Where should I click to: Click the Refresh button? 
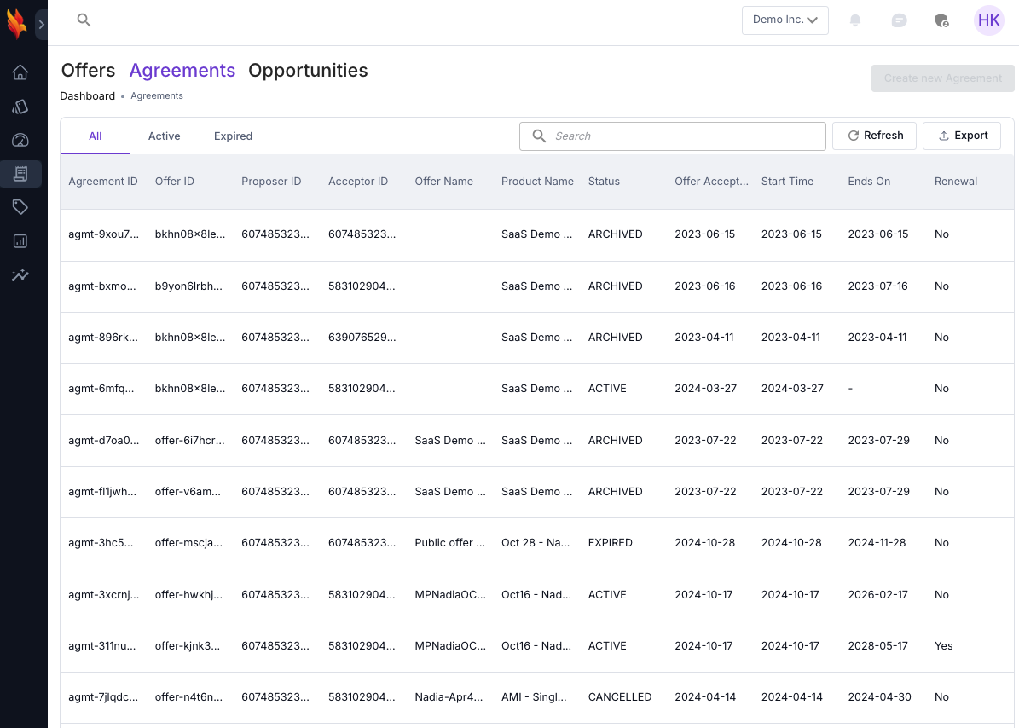(874, 136)
